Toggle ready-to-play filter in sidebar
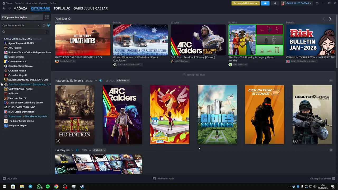Viewport: 338px width, 190px height. [x=49, y=25]
